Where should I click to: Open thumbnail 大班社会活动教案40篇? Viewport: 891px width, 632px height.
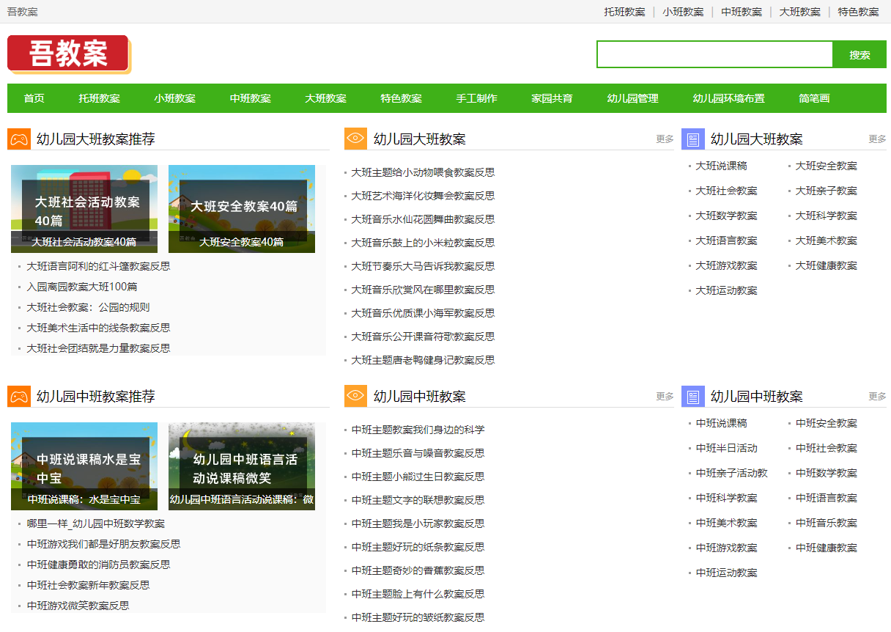coord(84,209)
